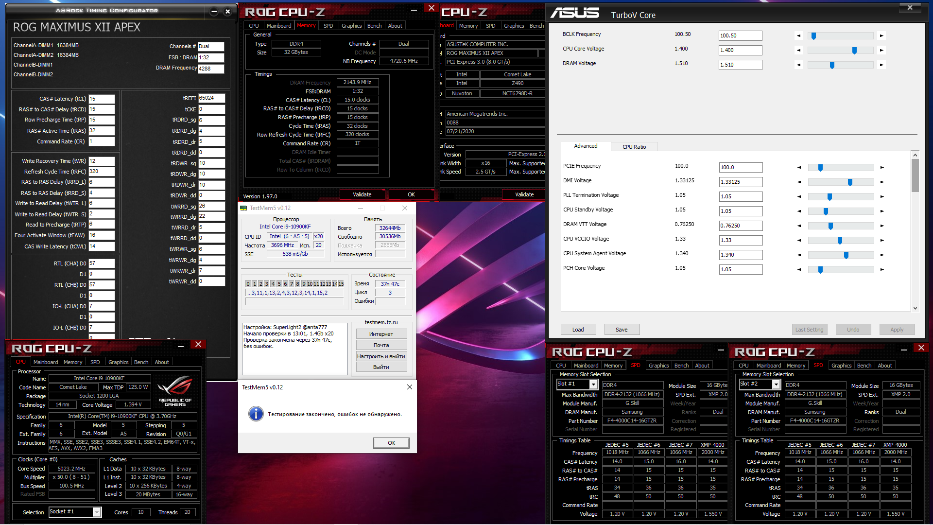This screenshot has width=933, height=525.
Task: Switch to Mainboard tab in bottom-left CPU-Z
Action: click(x=46, y=362)
